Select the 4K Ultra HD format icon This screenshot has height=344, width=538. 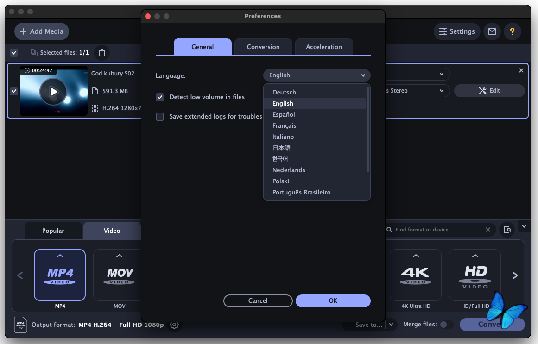(416, 275)
